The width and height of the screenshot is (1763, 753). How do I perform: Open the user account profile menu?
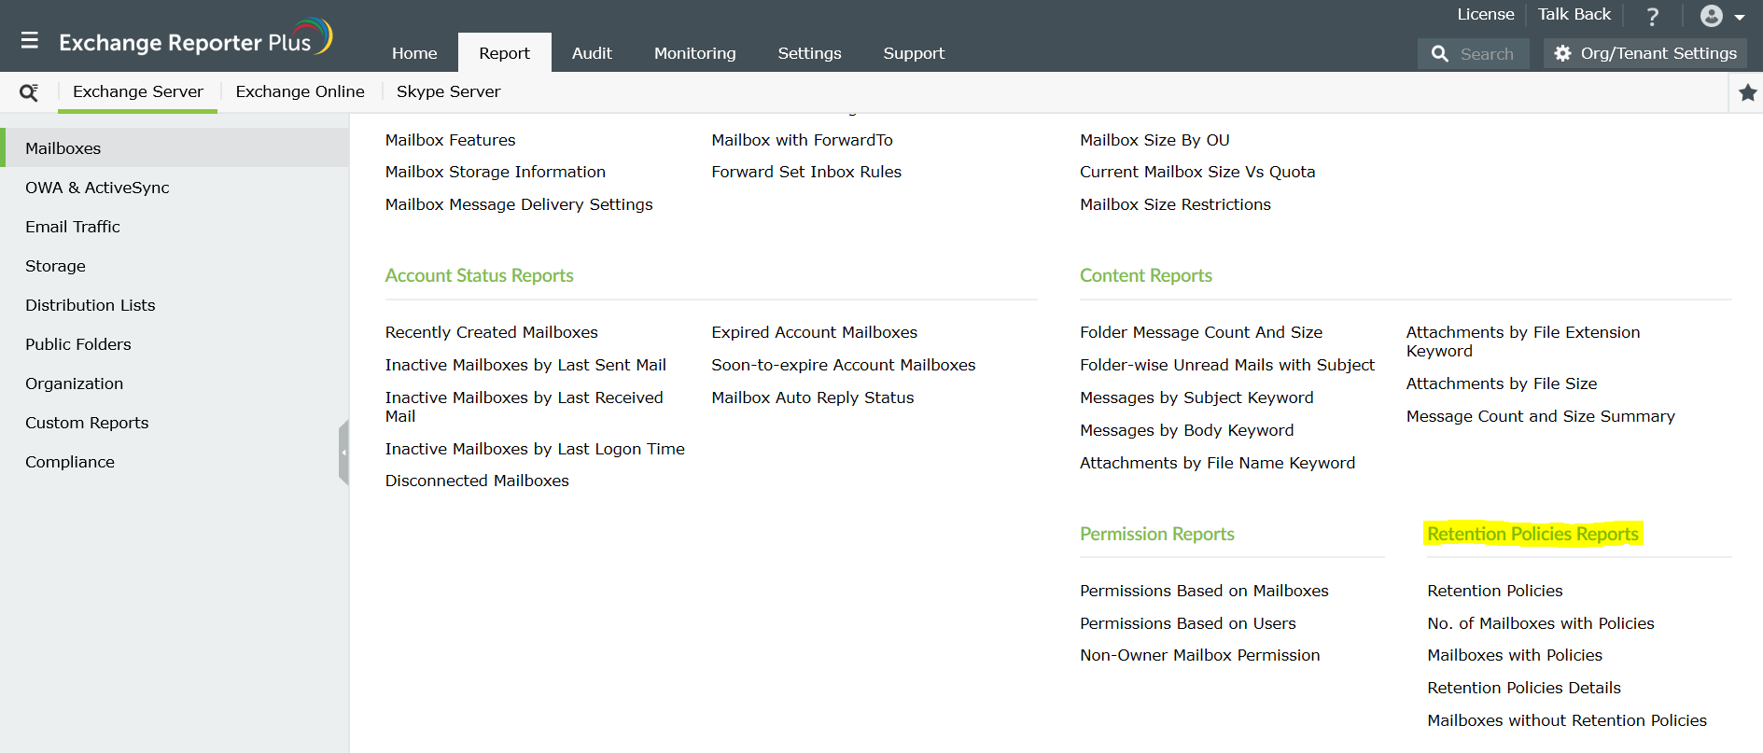[x=1721, y=16]
